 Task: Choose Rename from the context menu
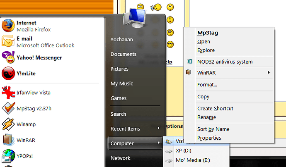(206, 117)
